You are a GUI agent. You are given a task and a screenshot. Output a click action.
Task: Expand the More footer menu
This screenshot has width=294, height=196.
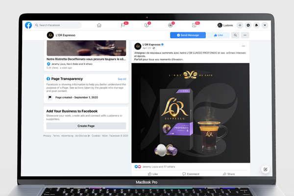pyautogui.click(x=105, y=136)
